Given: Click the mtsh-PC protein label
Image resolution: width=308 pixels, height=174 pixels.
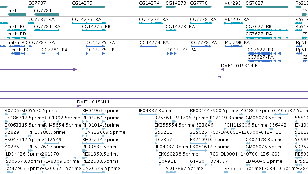Looking at the screenshot, I should pos(20,50).
